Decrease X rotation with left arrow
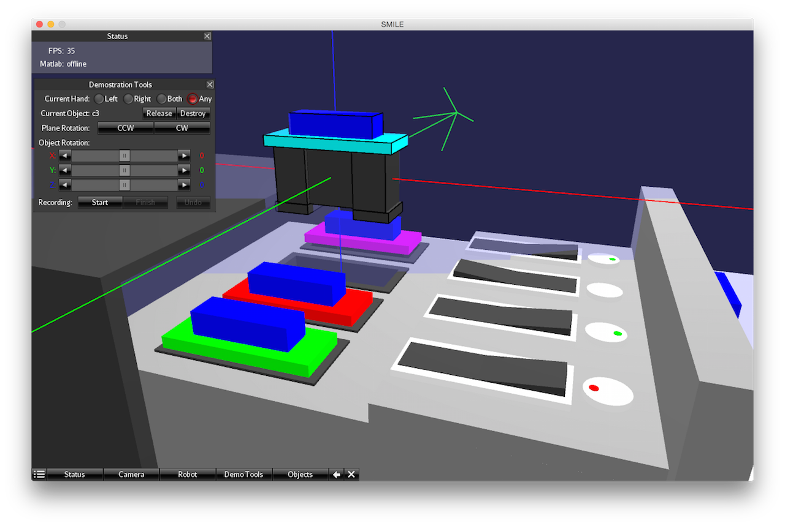 (x=66, y=156)
